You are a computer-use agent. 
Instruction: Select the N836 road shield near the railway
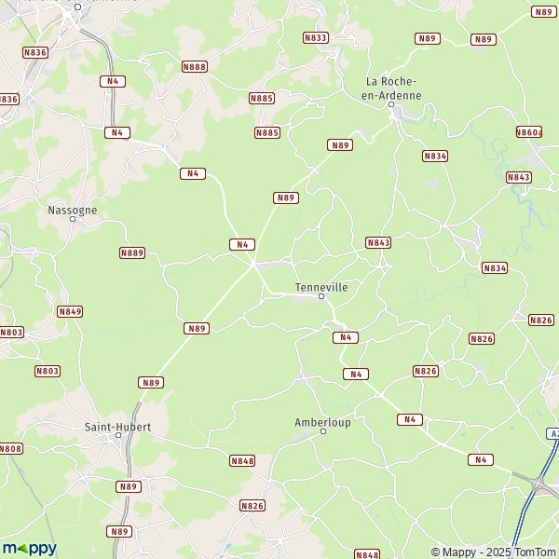click(35, 53)
